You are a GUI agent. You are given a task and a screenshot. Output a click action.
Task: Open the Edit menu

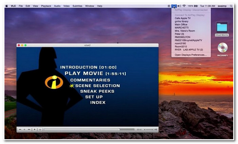[x=28, y=6]
